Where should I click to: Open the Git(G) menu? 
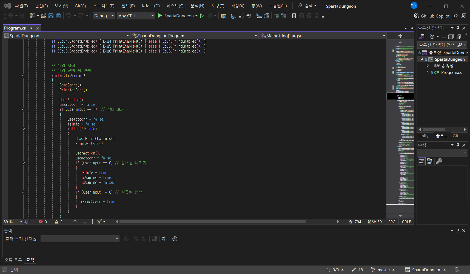pos(80,6)
